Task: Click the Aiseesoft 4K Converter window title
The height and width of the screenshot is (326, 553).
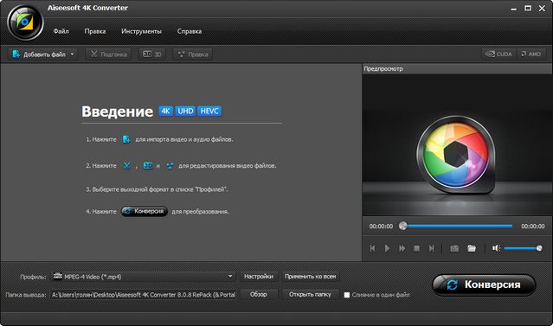Action: (87, 8)
